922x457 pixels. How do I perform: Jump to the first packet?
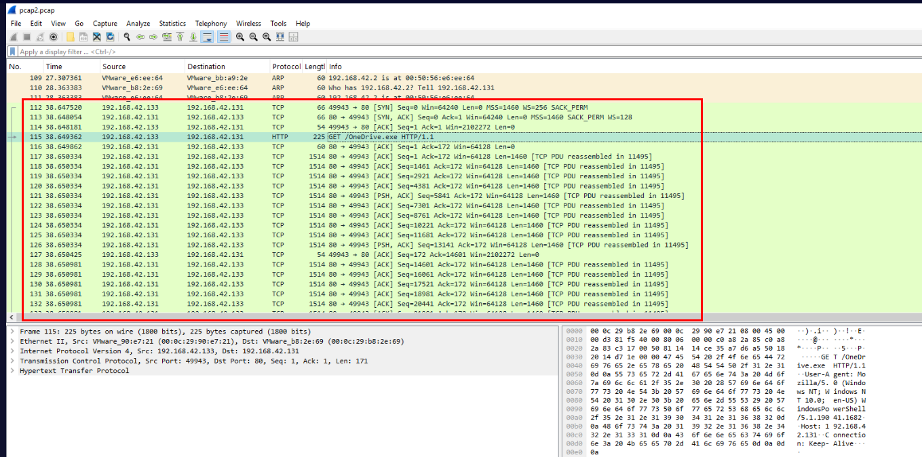click(180, 37)
